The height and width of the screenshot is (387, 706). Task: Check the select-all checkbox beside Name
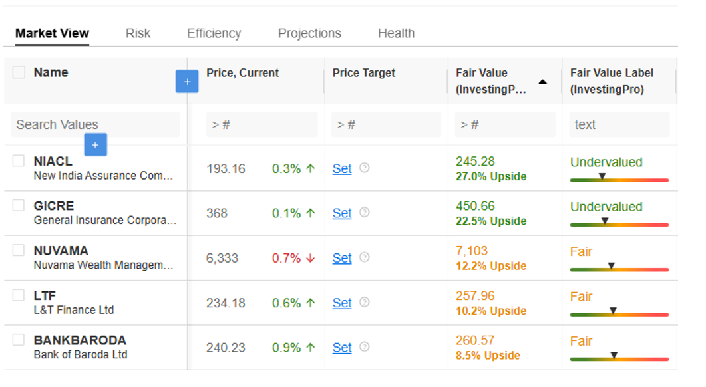[x=19, y=72]
